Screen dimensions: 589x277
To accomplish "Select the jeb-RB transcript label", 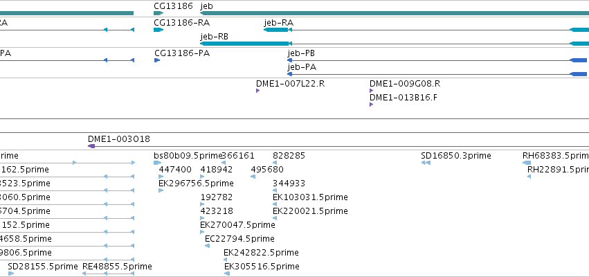I will [x=214, y=37].
